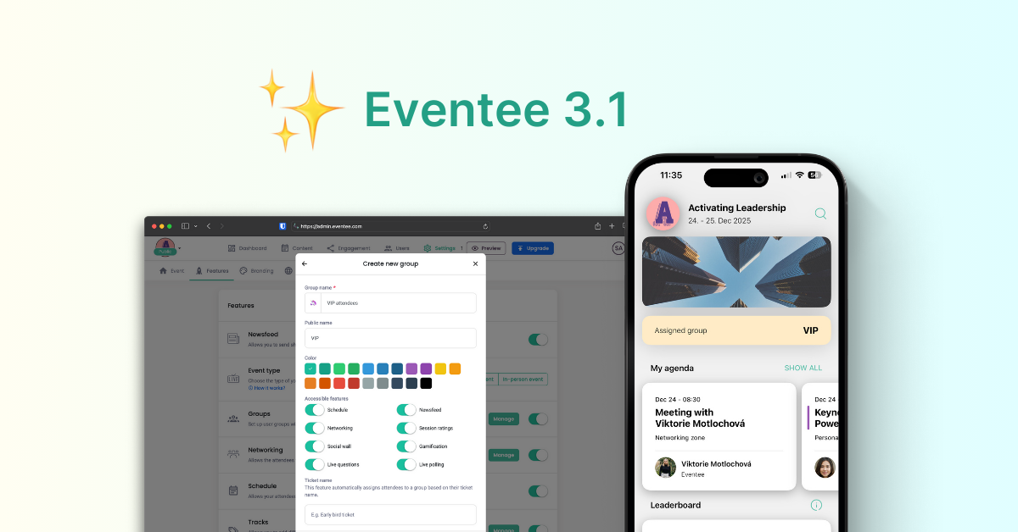Click the browser forward arrow
The width and height of the screenshot is (1018, 532).
(x=222, y=226)
